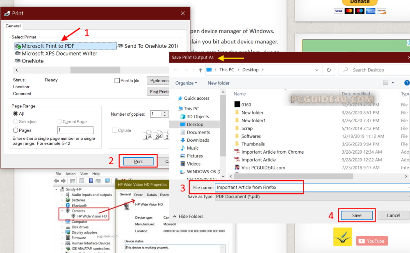Open the Organize dropdown menu

point(186,83)
